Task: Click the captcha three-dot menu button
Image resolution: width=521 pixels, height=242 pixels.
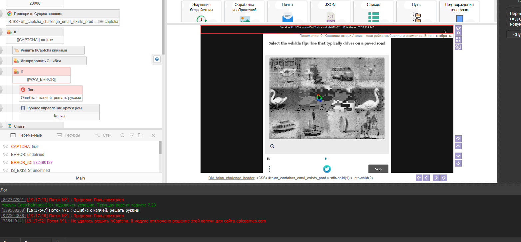Action: [269, 169]
